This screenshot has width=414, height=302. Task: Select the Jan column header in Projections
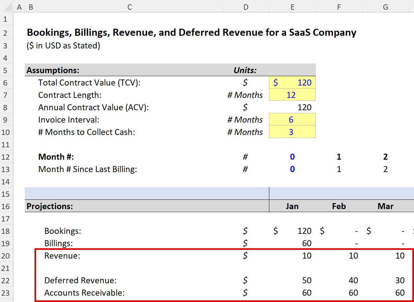coord(292,206)
